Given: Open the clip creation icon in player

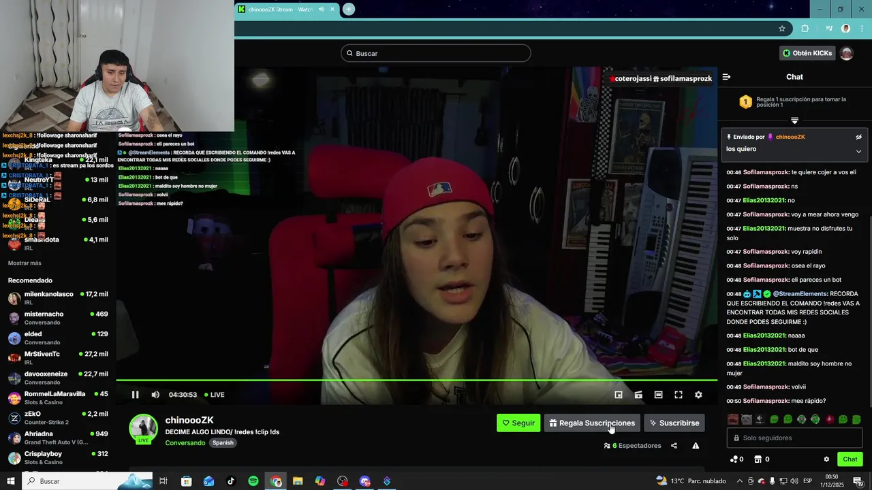Looking at the screenshot, I should (x=638, y=395).
